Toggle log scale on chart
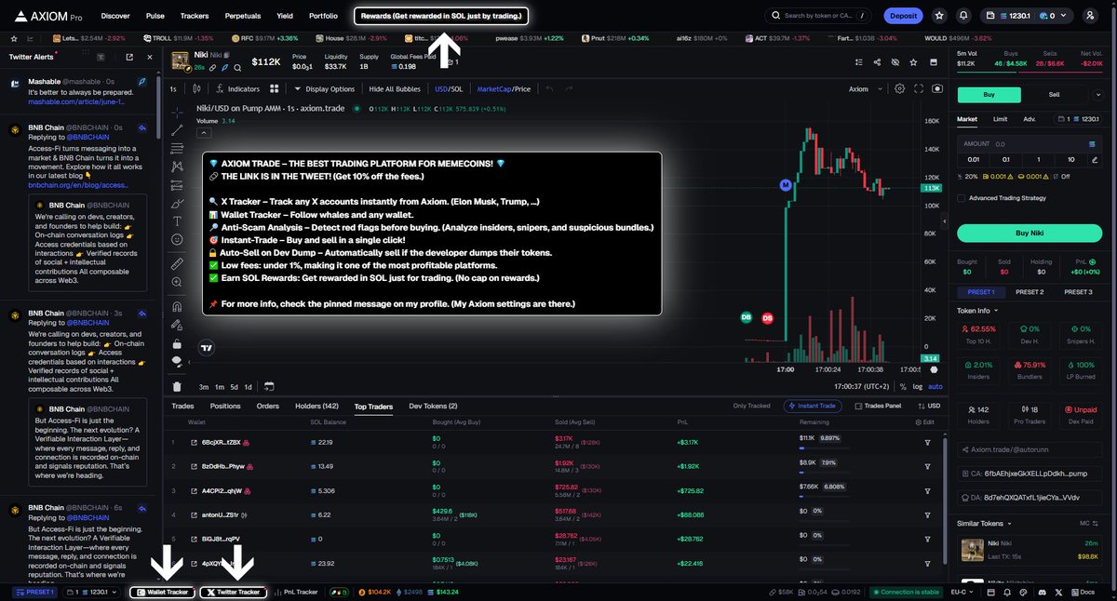The width and height of the screenshot is (1117, 601). (918, 386)
